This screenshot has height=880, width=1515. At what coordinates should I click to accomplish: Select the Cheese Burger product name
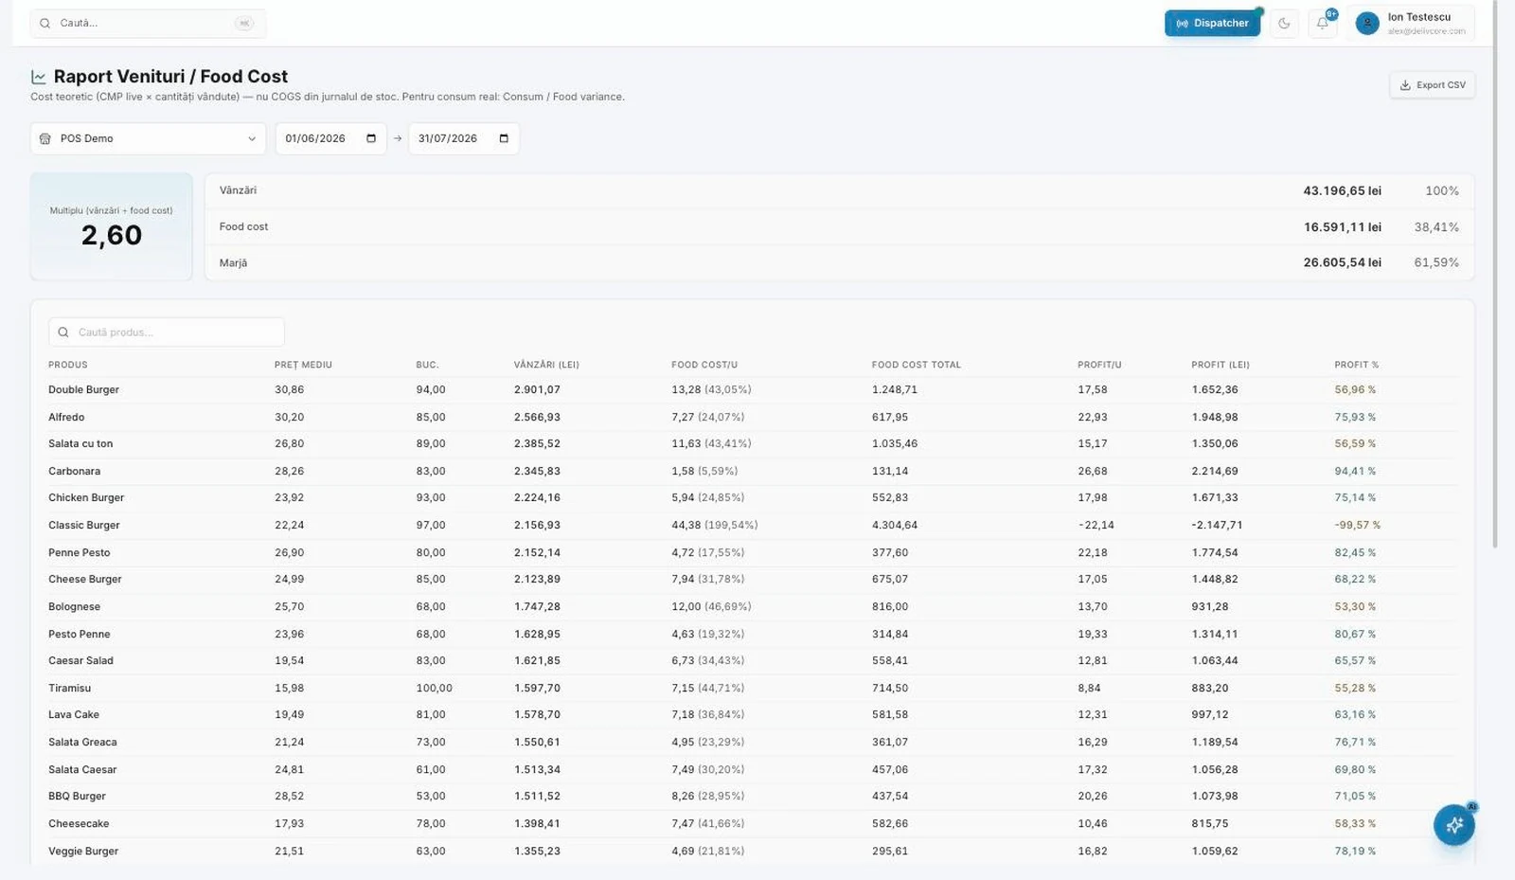(85, 580)
